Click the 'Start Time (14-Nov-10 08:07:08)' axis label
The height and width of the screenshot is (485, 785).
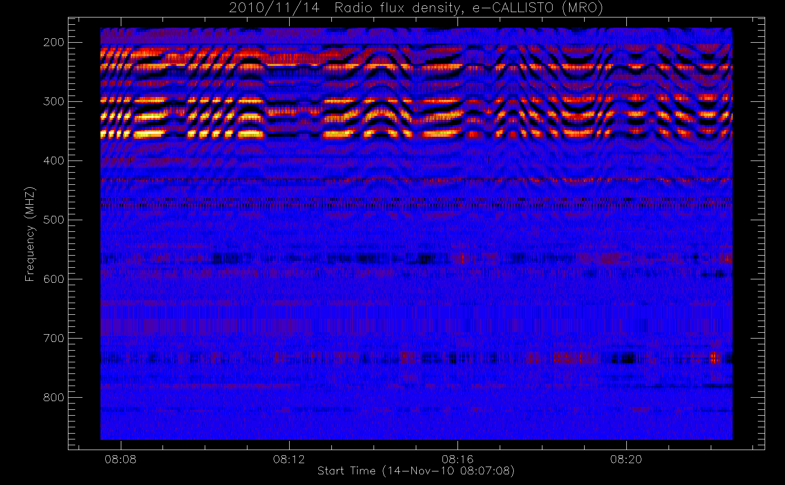click(x=416, y=471)
